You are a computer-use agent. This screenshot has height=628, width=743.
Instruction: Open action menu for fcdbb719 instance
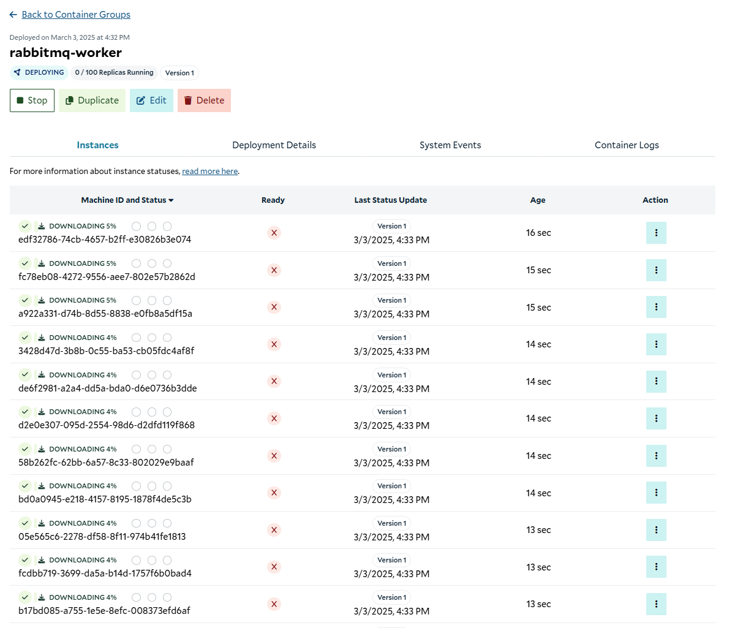tap(656, 567)
